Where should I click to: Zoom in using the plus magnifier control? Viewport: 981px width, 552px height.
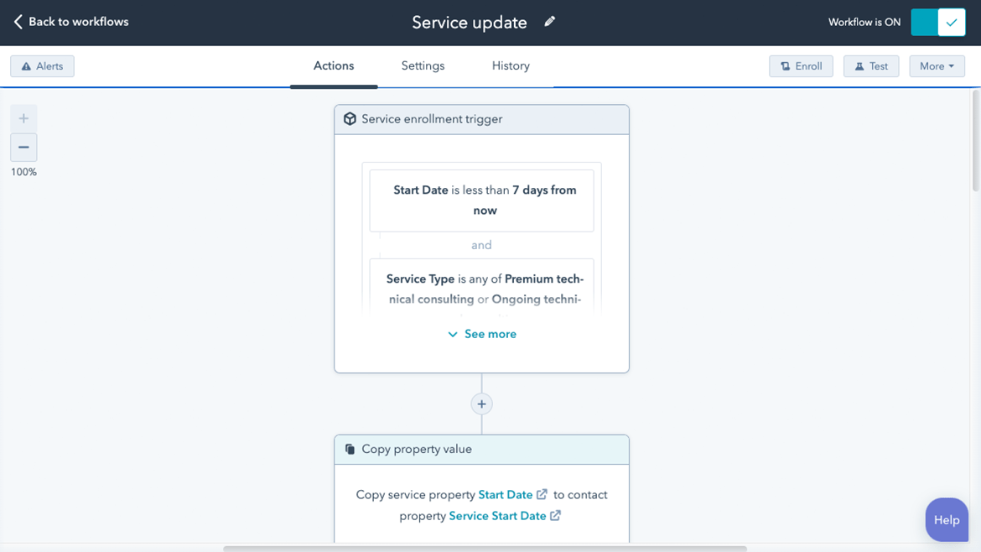(23, 117)
